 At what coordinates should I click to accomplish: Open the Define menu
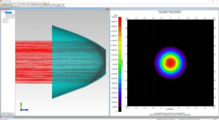point(15,3)
